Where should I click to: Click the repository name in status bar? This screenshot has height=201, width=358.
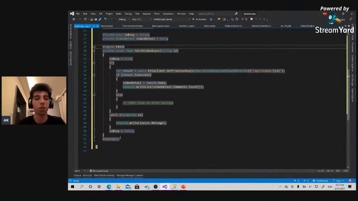point(321,181)
